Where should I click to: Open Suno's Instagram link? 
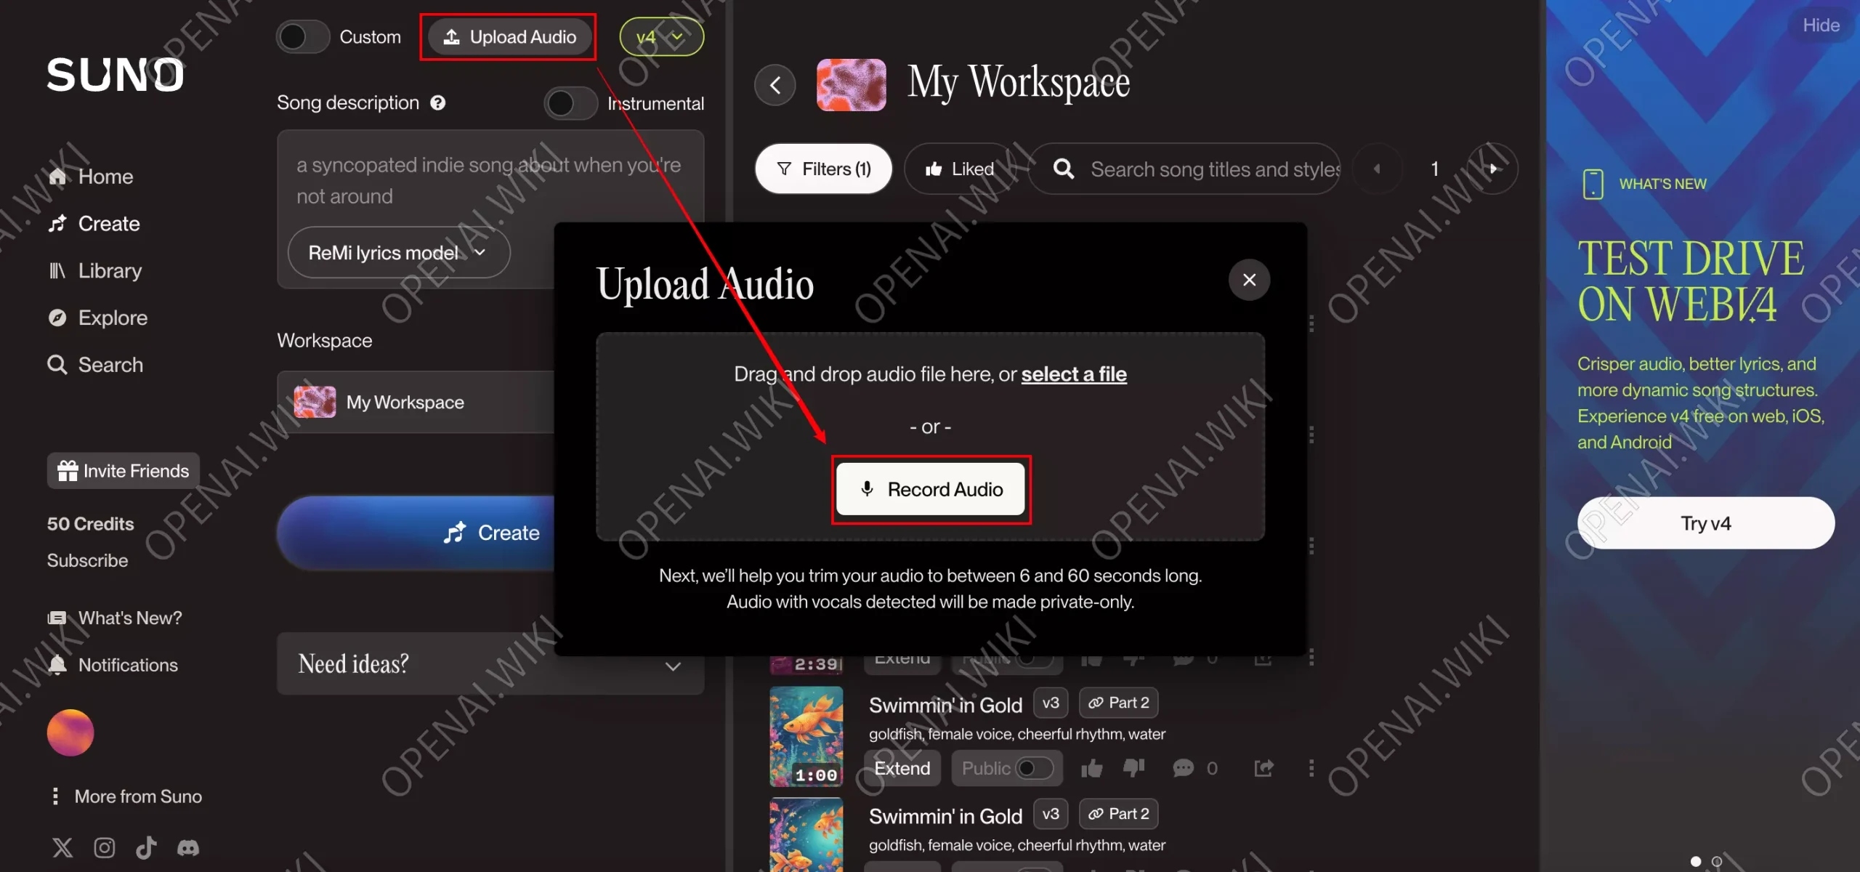[x=105, y=847]
